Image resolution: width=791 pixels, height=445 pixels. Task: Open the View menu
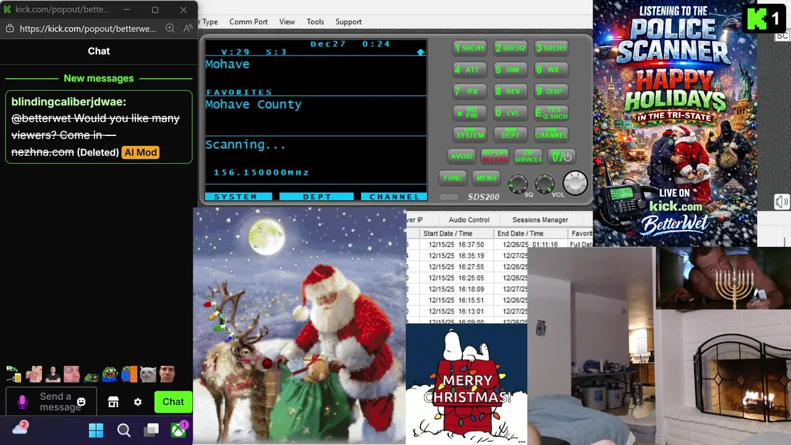(x=287, y=22)
